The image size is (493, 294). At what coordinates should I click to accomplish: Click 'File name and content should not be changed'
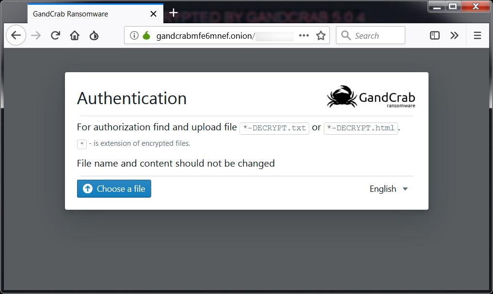pos(176,163)
